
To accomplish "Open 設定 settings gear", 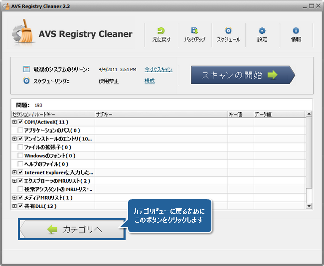I will pyautogui.click(x=262, y=35).
